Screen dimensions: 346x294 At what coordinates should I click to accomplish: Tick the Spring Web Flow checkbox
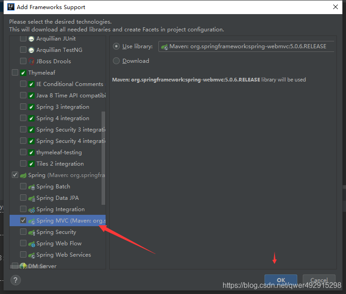click(23, 243)
